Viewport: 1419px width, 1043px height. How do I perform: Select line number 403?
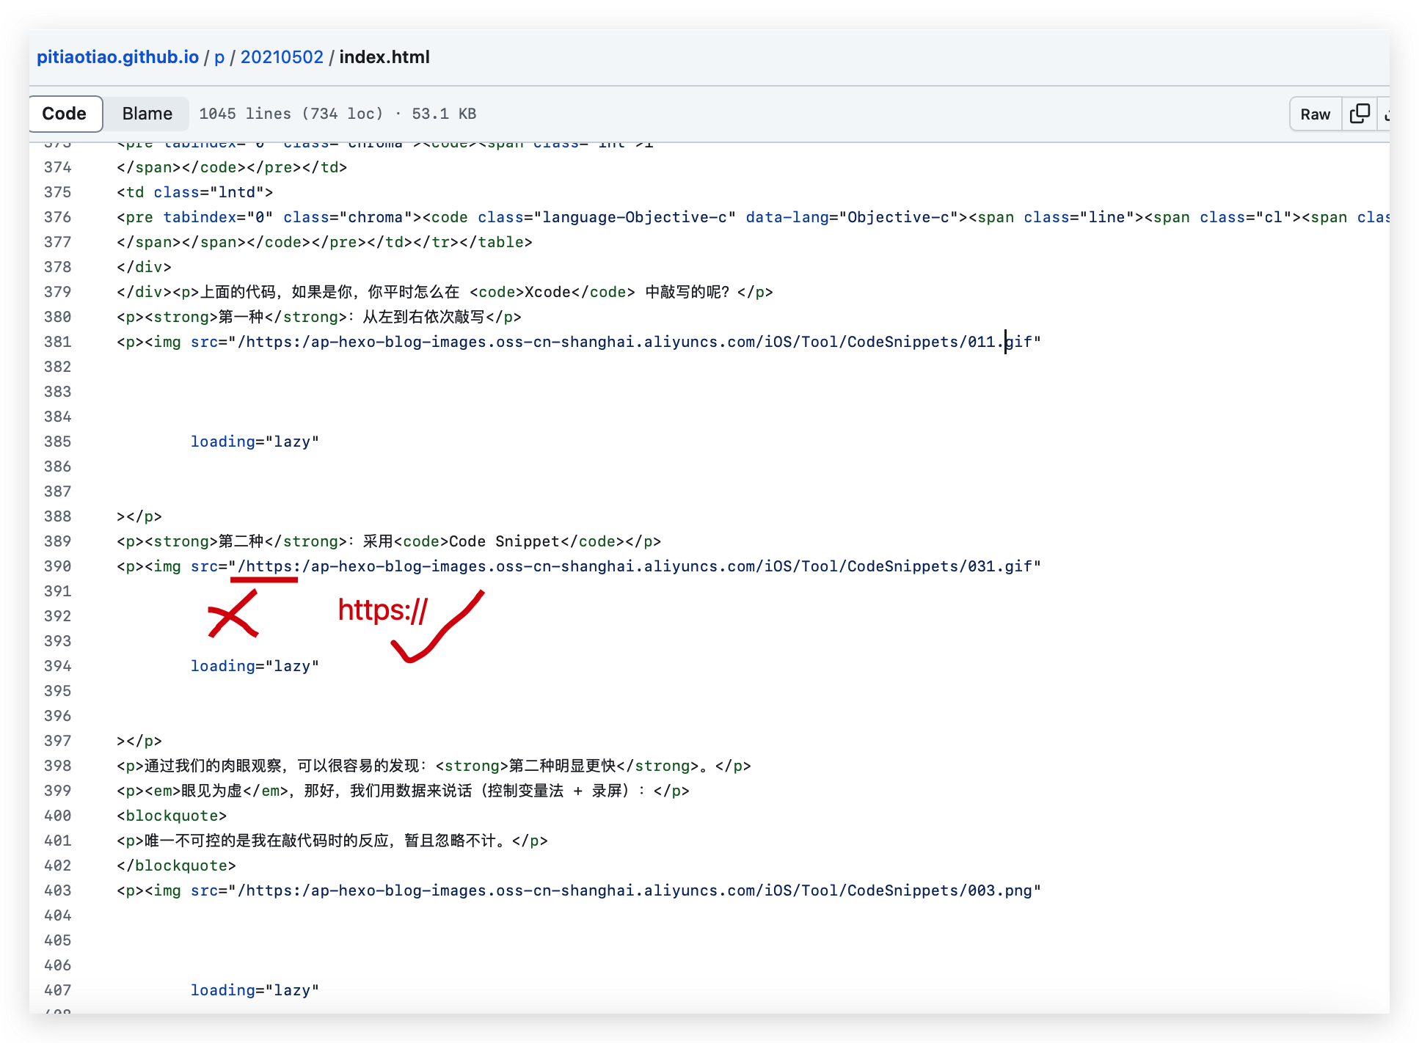pos(59,890)
